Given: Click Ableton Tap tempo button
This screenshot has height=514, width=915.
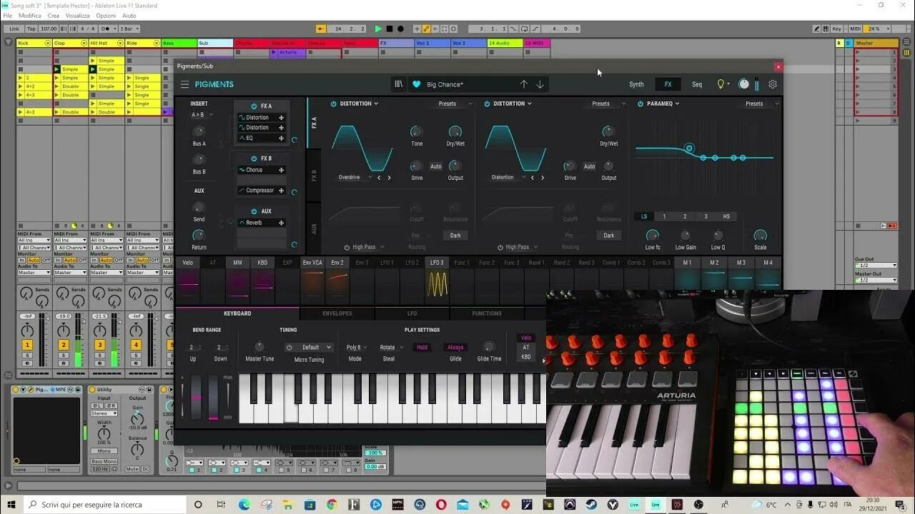Looking at the screenshot, I should coord(31,29).
